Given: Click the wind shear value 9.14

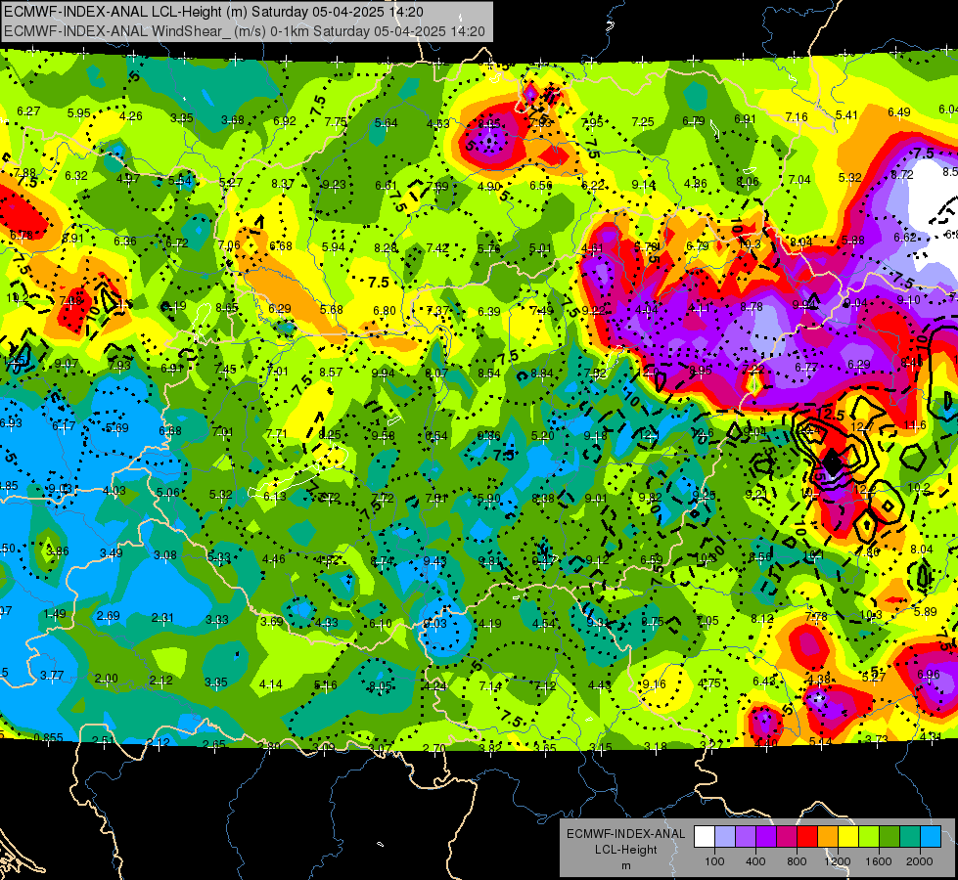Looking at the screenshot, I should (643, 185).
